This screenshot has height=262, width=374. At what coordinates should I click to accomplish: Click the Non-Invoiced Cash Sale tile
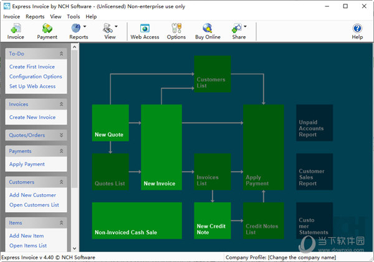pos(137,220)
